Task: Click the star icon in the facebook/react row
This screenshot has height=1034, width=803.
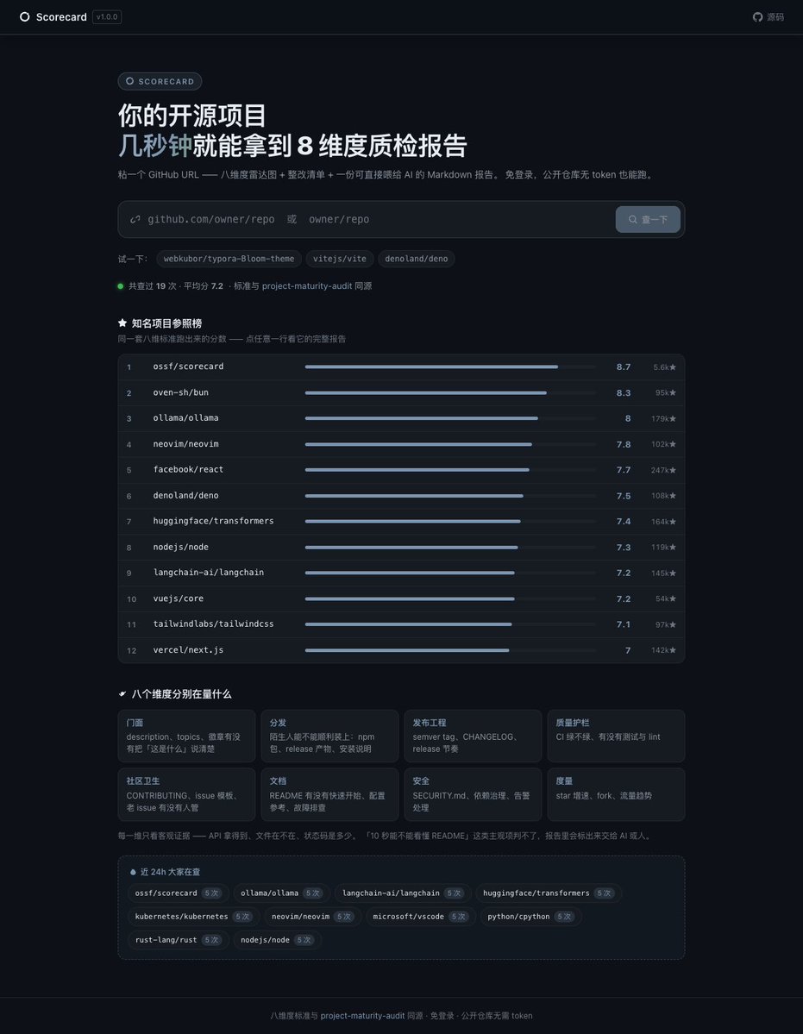Action: pos(673,470)
